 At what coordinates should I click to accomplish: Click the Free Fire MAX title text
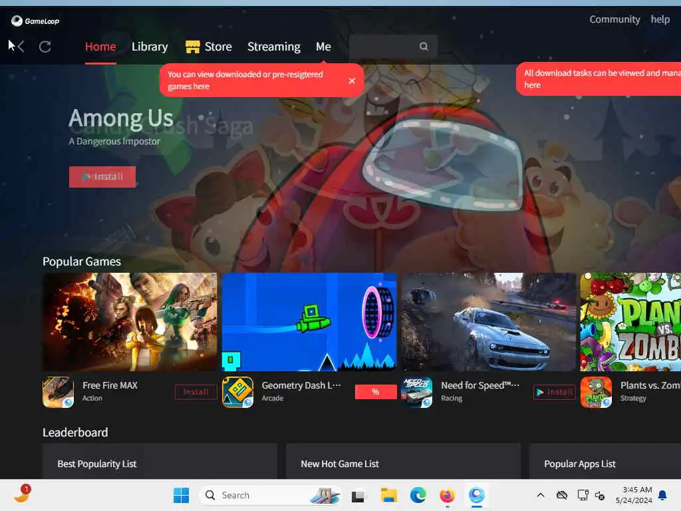tap(110, 385)
